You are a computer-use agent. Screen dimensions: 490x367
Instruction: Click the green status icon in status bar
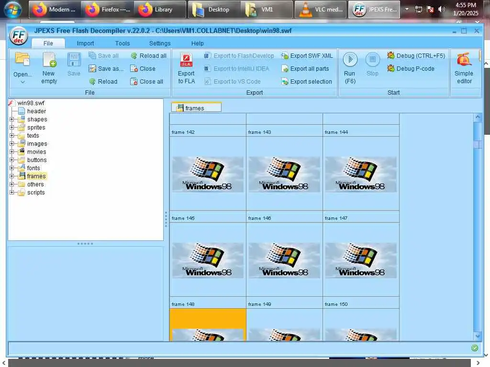(474, 348)
